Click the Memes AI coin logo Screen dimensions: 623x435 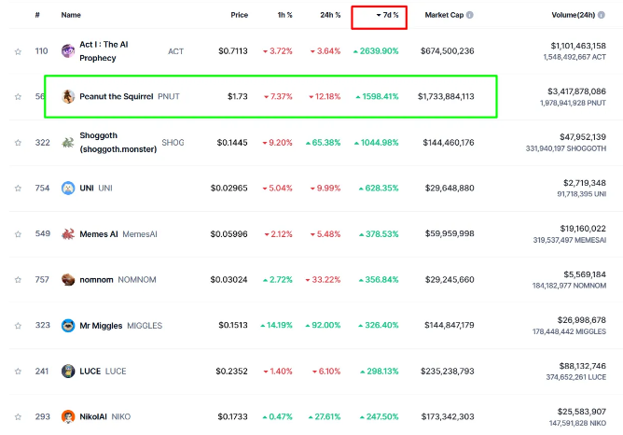click(68, 233)
